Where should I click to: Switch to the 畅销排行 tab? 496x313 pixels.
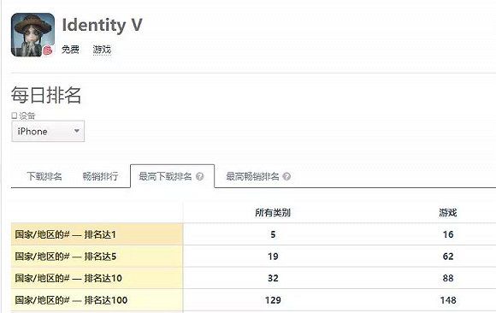point(100,176)
